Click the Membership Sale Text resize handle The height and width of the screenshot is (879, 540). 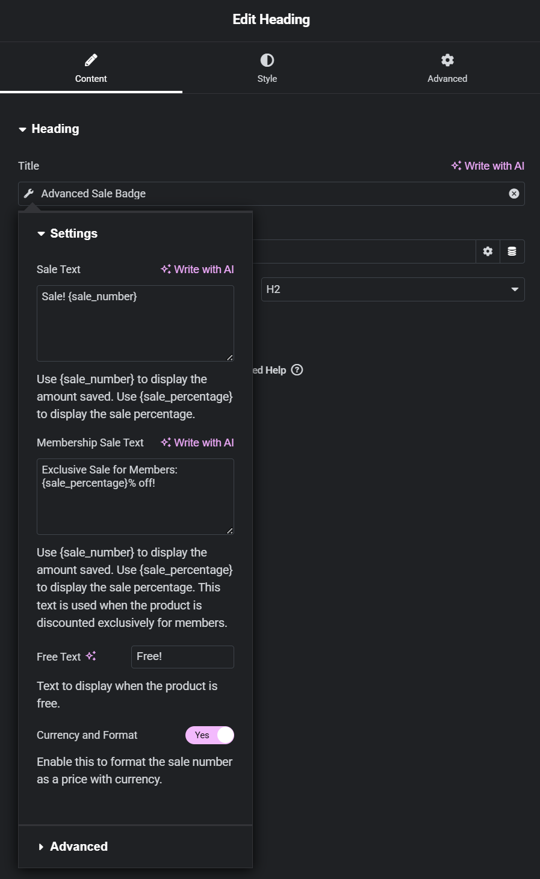[x=229, y=531]
